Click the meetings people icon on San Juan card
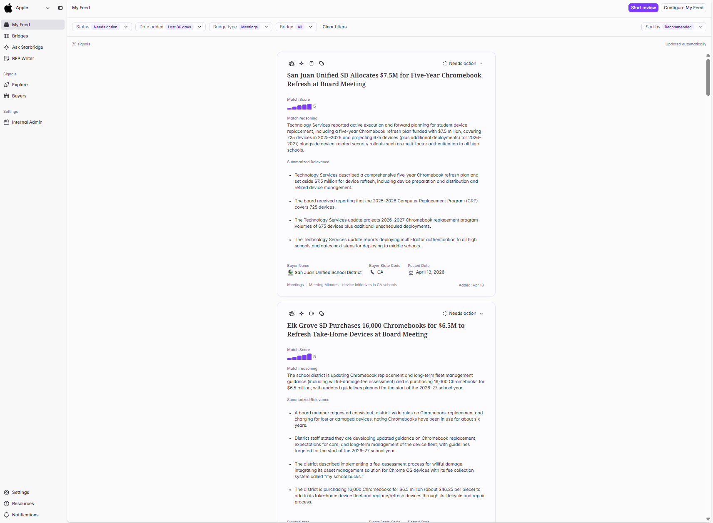The height and width of the screenshot is (523, 713). [x=292, y=64]
